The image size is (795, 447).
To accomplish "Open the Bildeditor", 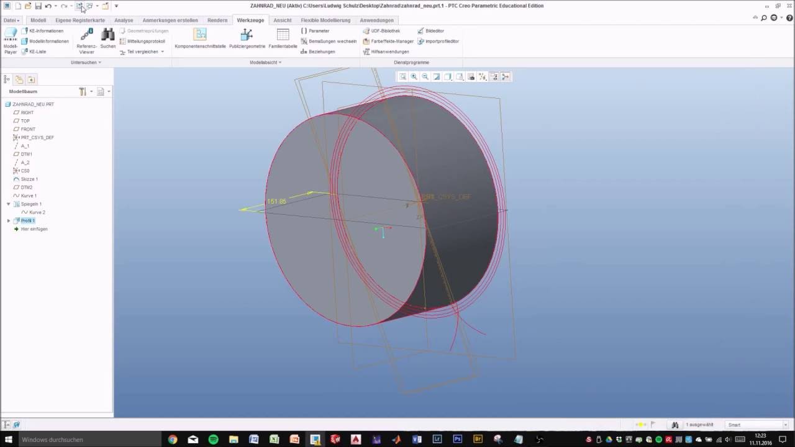I will coord(430,30).
